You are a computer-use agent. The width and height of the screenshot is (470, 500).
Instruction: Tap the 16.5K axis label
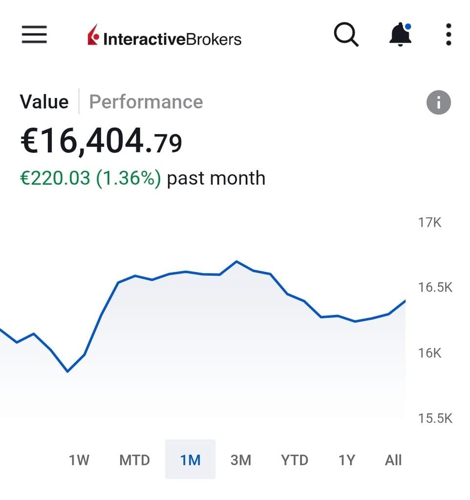(435, 287)
